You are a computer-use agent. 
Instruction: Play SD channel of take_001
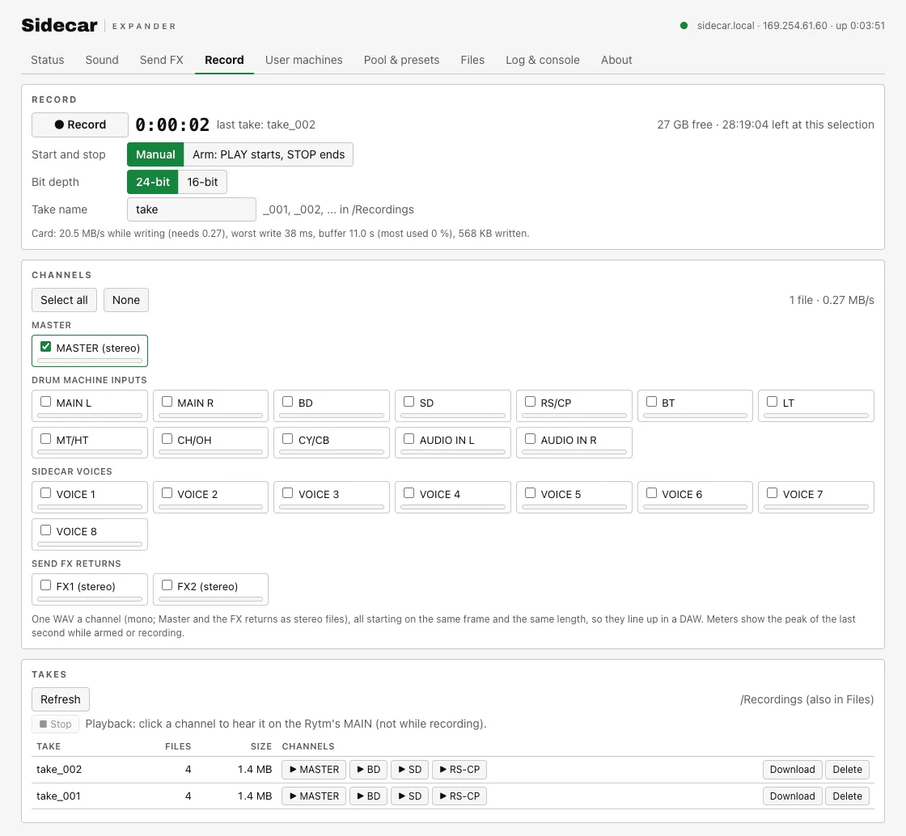click(x=410, y=796)
